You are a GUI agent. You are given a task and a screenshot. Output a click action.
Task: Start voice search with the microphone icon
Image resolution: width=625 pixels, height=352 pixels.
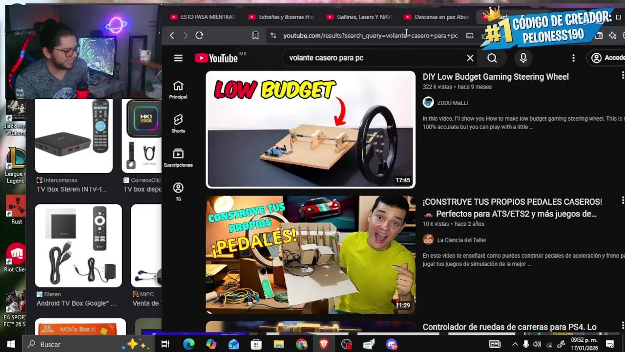pyautogui.click(x=523, y=58)
